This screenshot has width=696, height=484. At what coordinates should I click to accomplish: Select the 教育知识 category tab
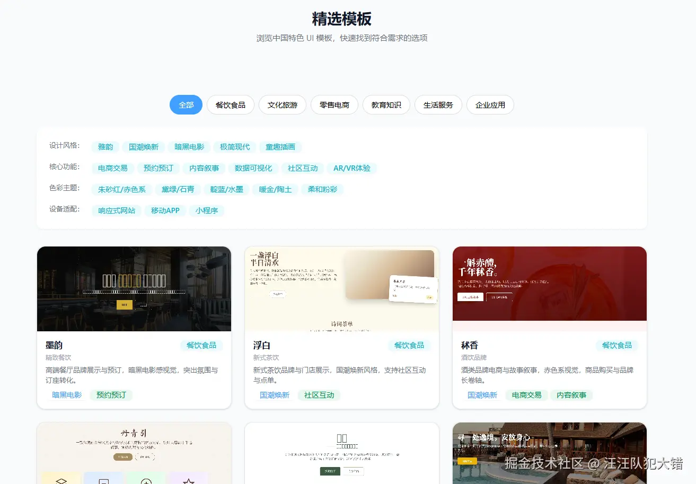pyautogui.click(x=386, y=104)
